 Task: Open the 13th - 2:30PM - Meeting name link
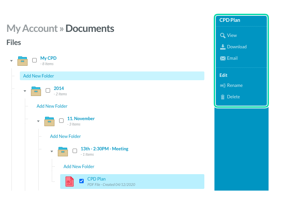105,149
